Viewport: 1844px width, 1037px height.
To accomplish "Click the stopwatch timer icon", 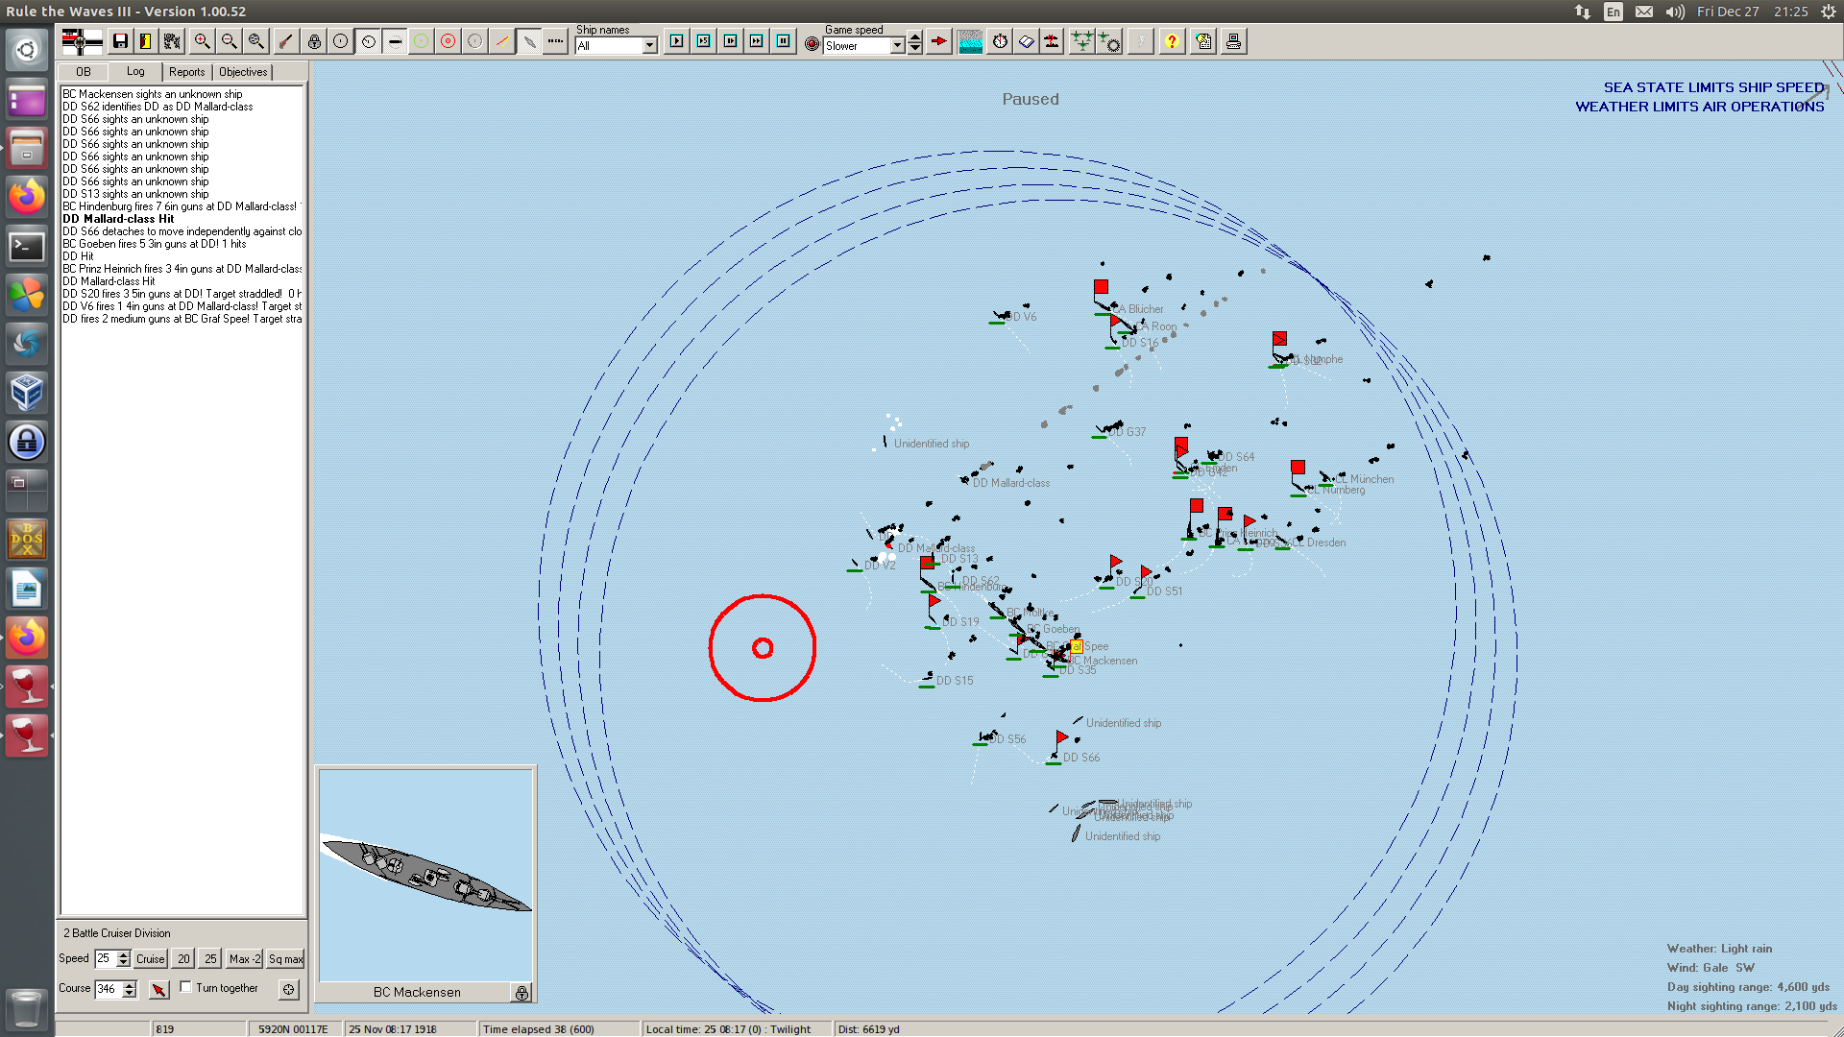I will (x=1000, y=41).
